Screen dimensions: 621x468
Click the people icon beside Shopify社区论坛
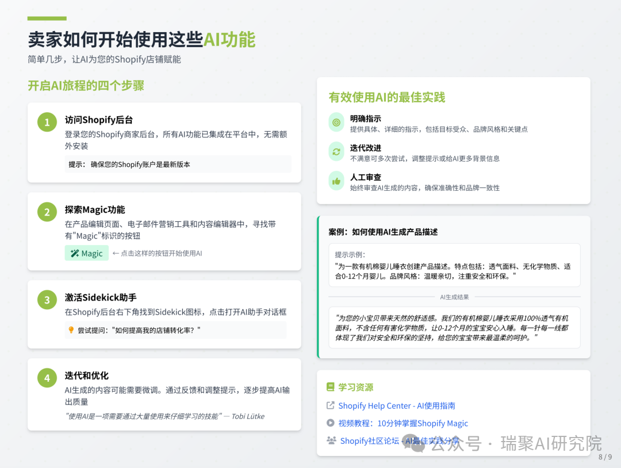point(331,440)
